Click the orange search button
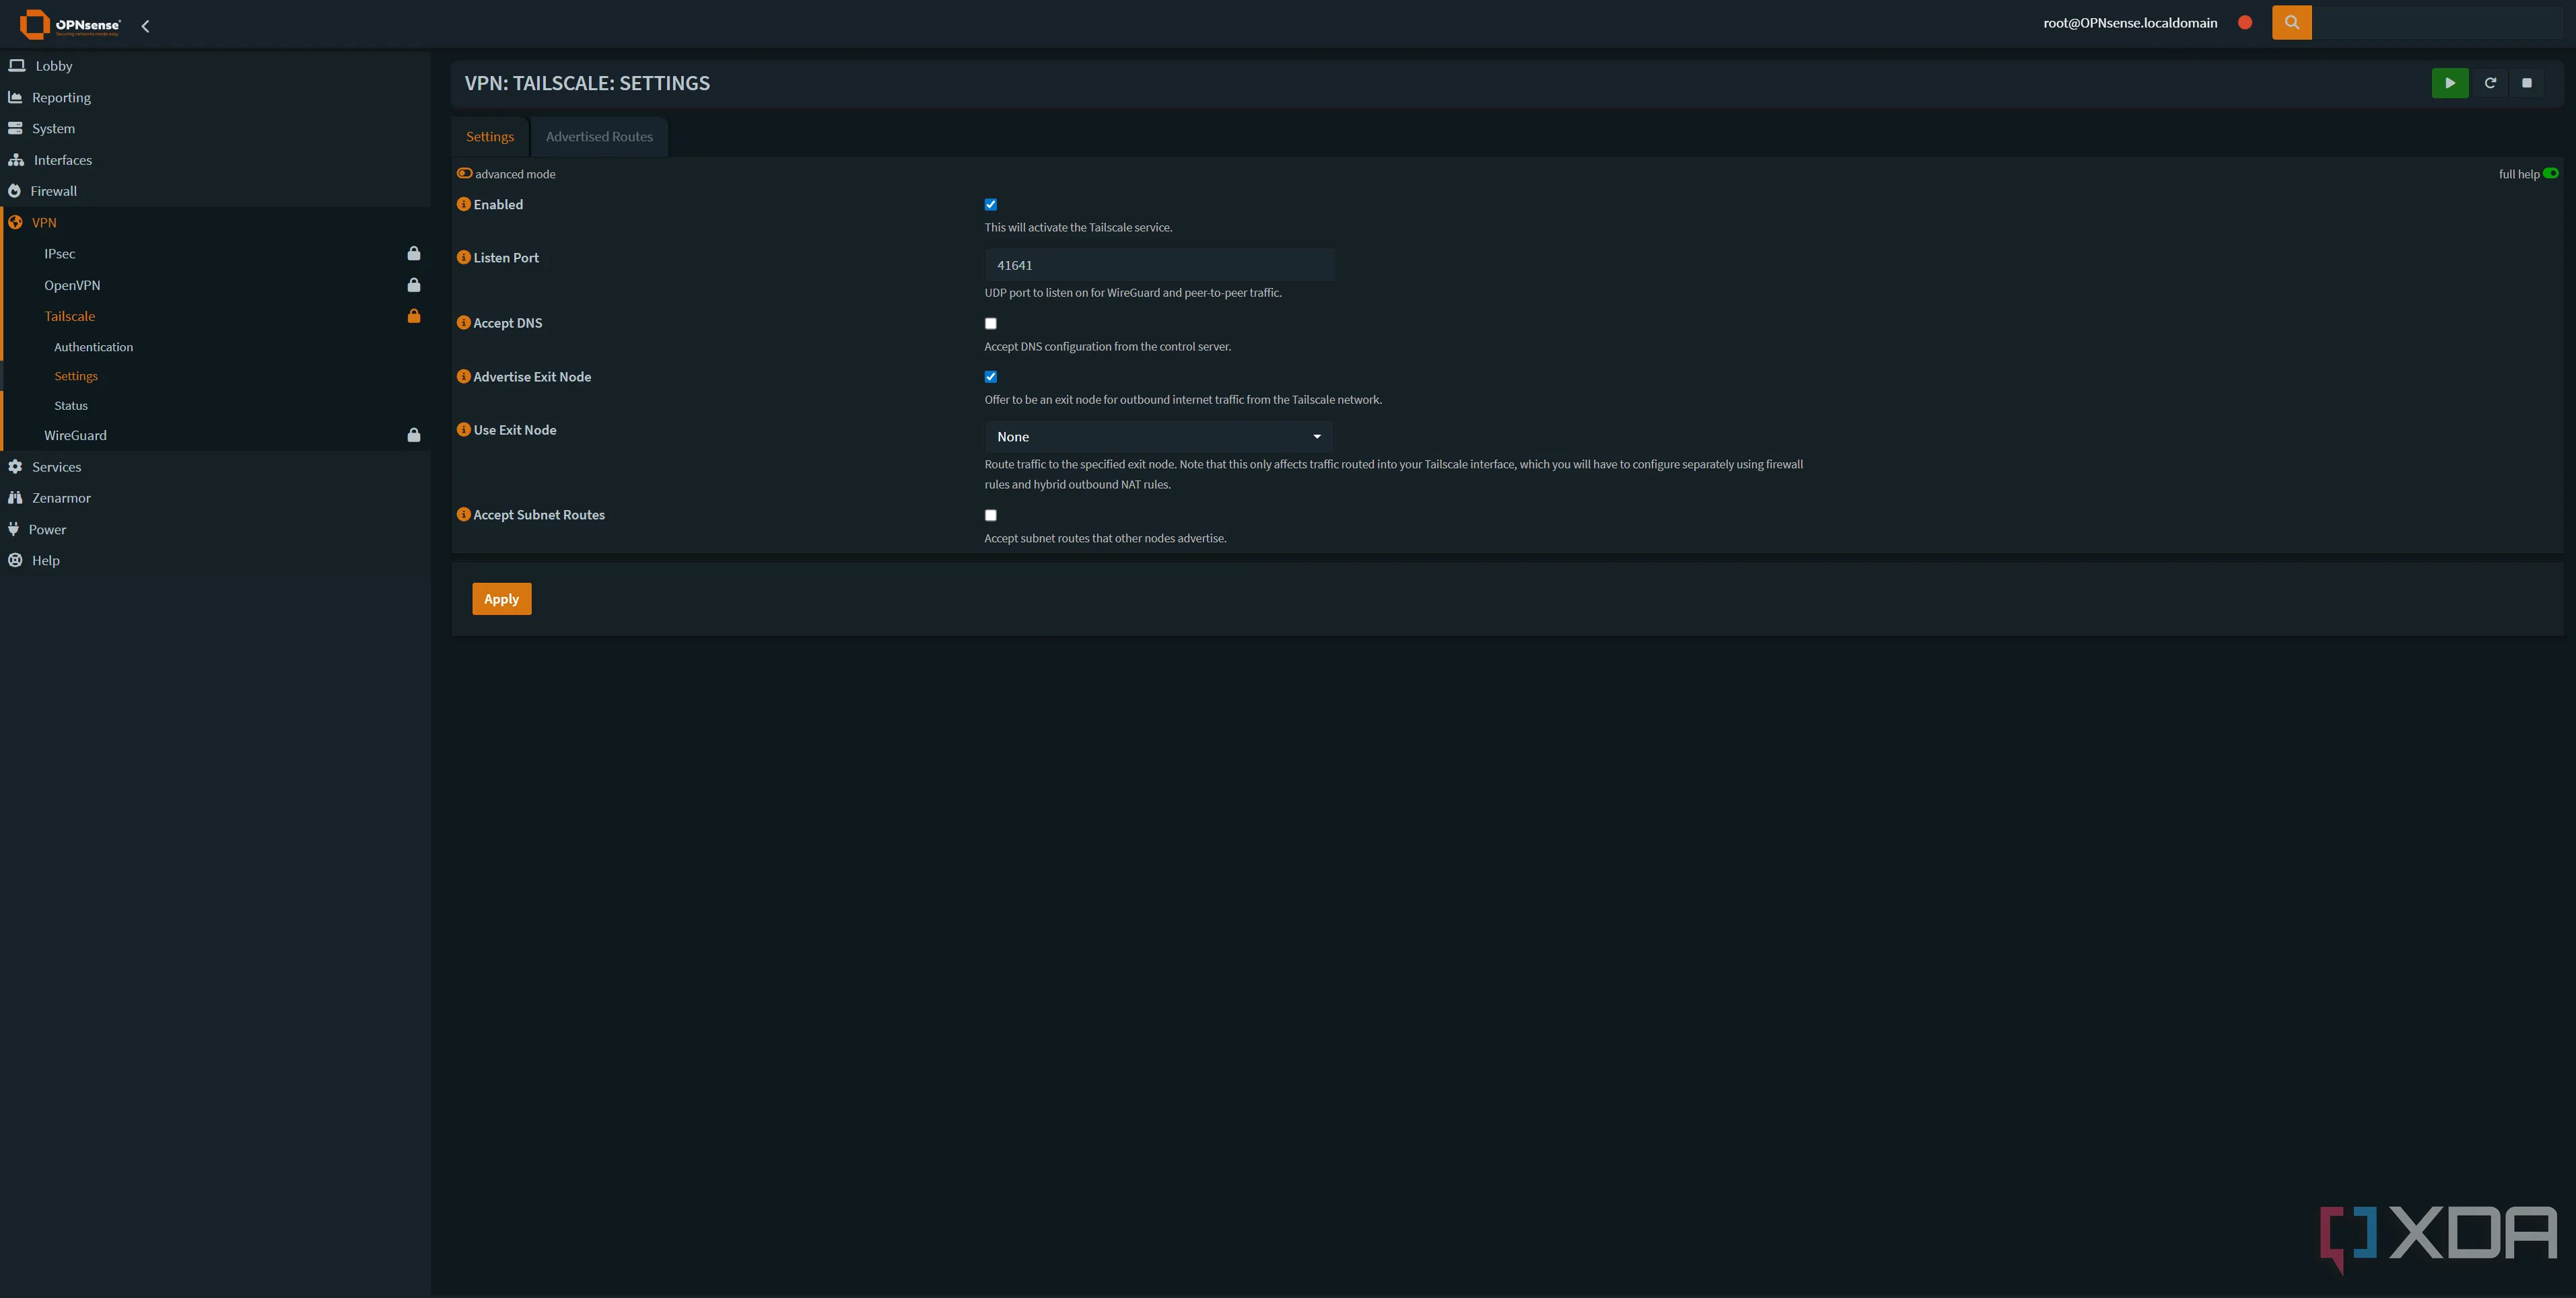Screen dimensions: 2576x1298 (2291, 22)
